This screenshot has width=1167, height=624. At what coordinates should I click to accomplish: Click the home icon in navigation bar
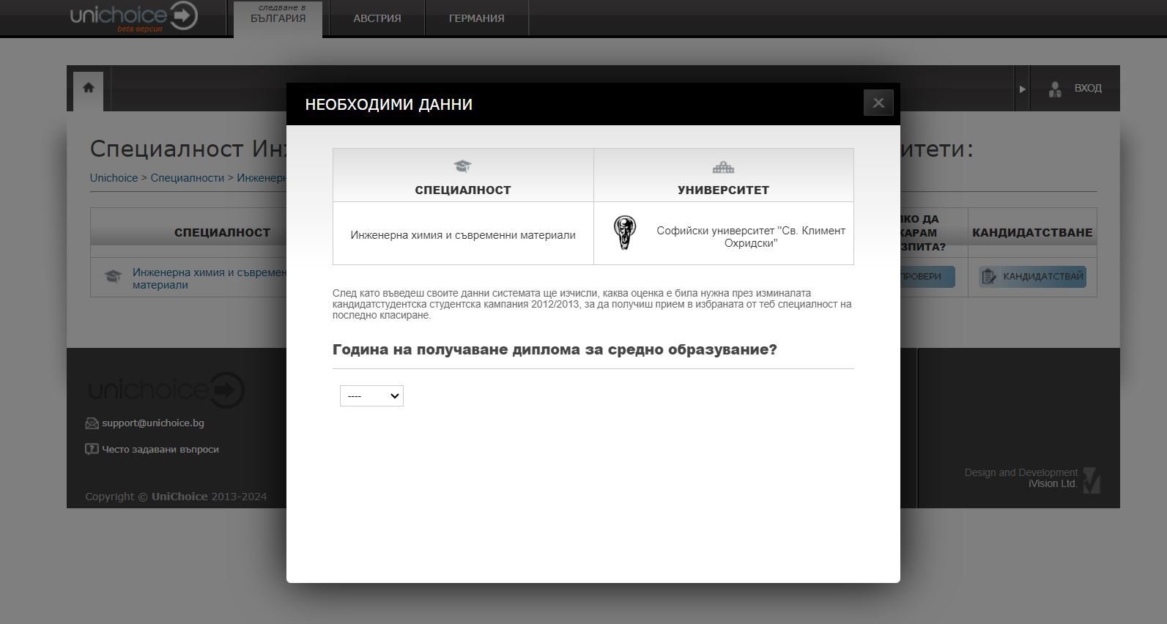[89, 88]
